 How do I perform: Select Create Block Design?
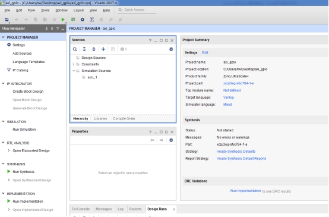(x=28, y=92)
